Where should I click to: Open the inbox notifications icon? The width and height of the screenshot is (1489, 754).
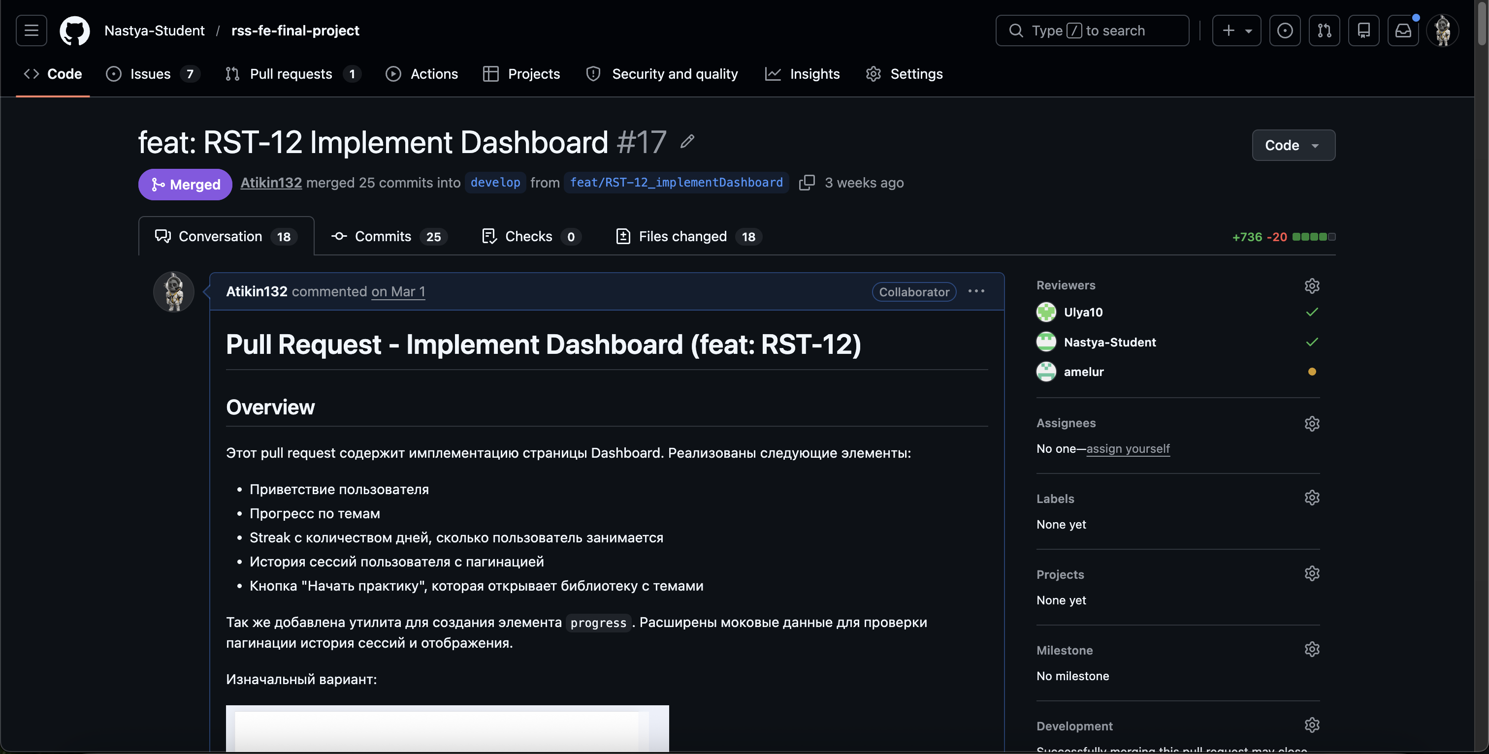pyautogui.click(x=1403, y=30)
